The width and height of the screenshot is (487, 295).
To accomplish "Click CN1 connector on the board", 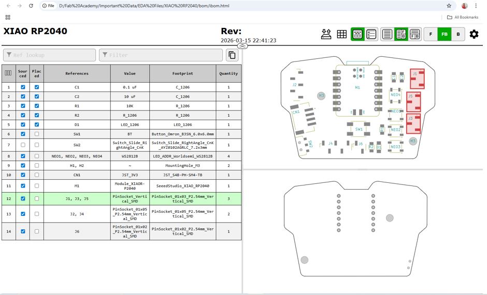I will 303,119.
